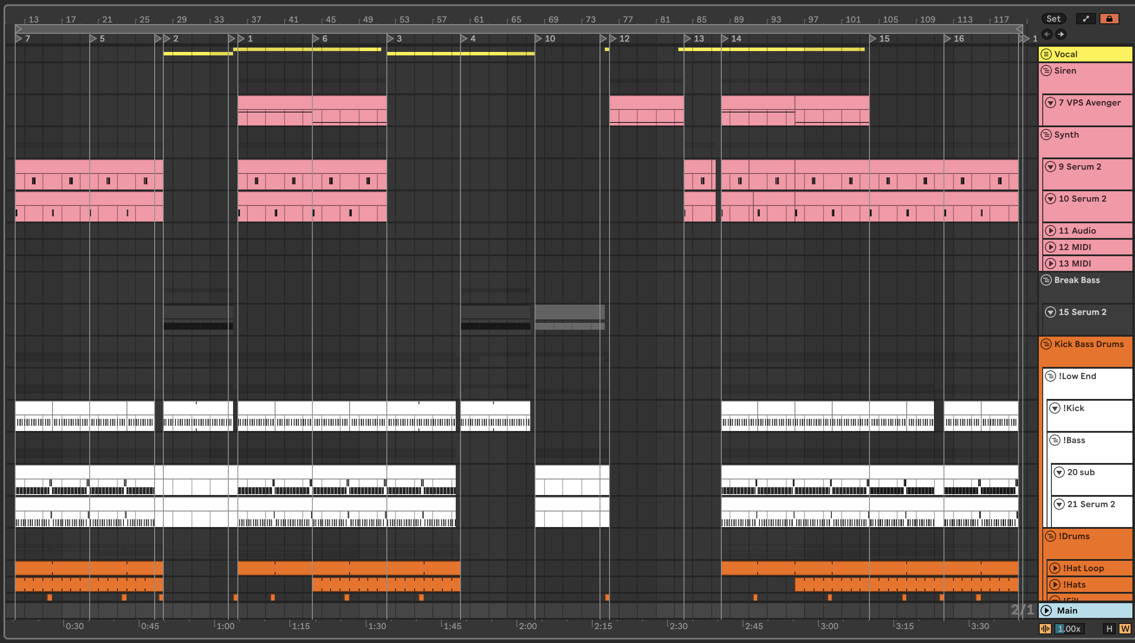Viewport: 1135px width, 643px height.
Task: Click the Kick Bass Drums group icon
Action: tap(1046, 344)
